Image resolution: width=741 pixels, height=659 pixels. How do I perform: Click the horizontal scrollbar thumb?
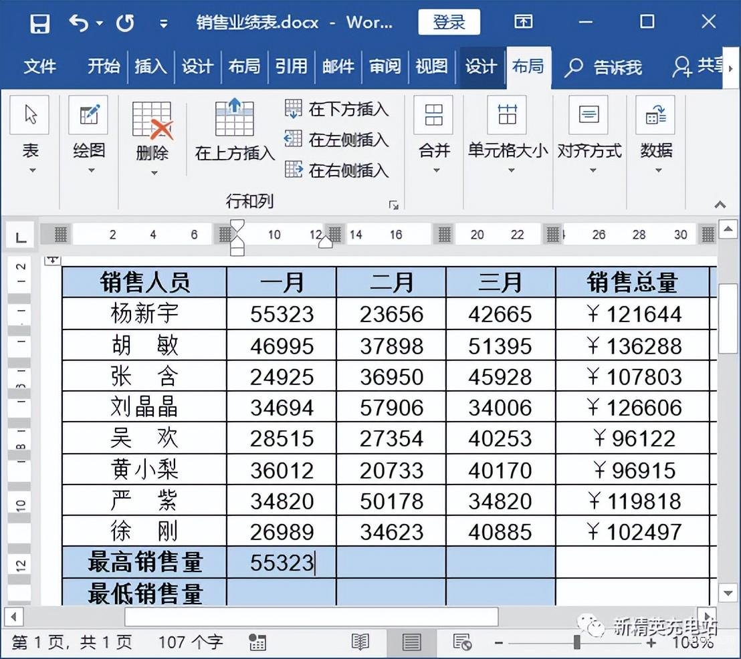point(312,616)
